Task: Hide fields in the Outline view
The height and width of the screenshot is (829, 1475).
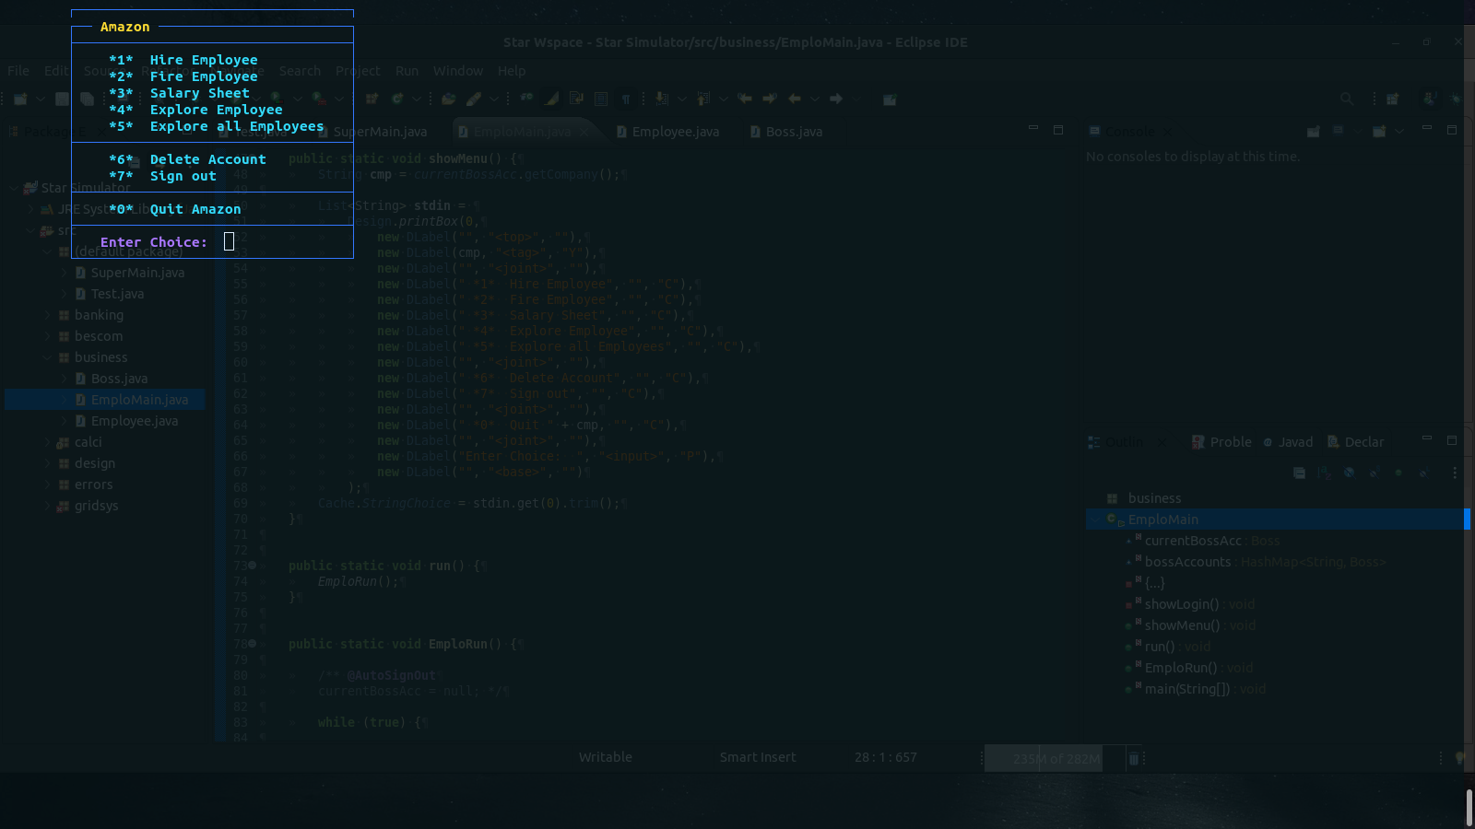Action: point(1349,473)
